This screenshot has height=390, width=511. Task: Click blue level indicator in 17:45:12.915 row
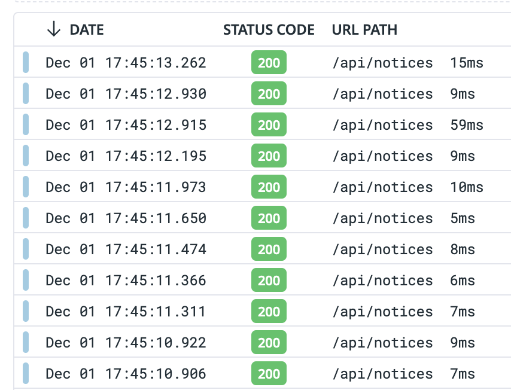(x=26, y=124)
